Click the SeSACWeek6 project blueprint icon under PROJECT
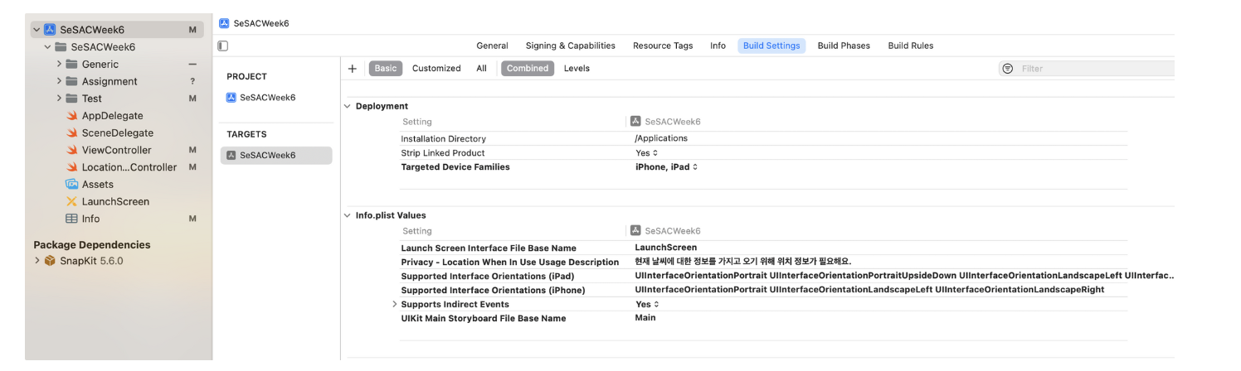1241x371 pixels. 231,98
